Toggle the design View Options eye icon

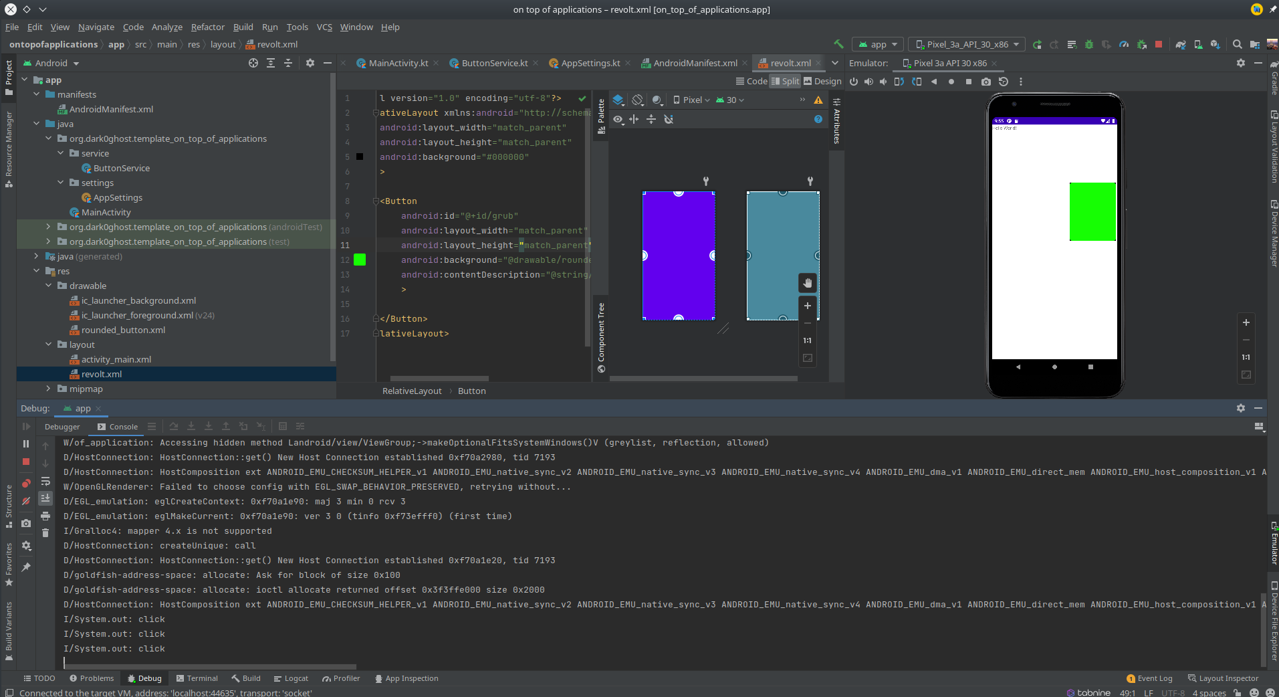tap(618, 119)
